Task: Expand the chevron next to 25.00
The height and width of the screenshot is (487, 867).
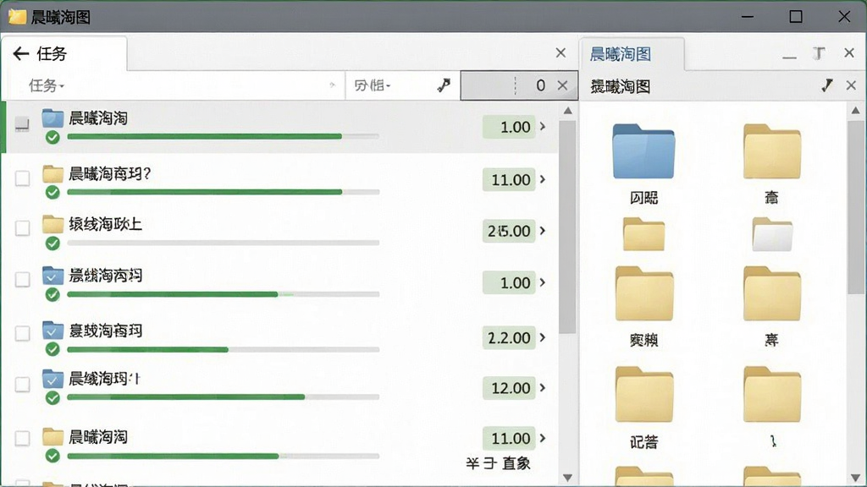Action: [x=543, y=231]
